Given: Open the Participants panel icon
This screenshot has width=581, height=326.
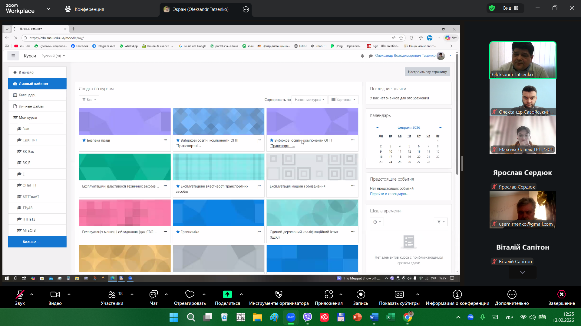Looking at the screenshot, I should [112, 295].
